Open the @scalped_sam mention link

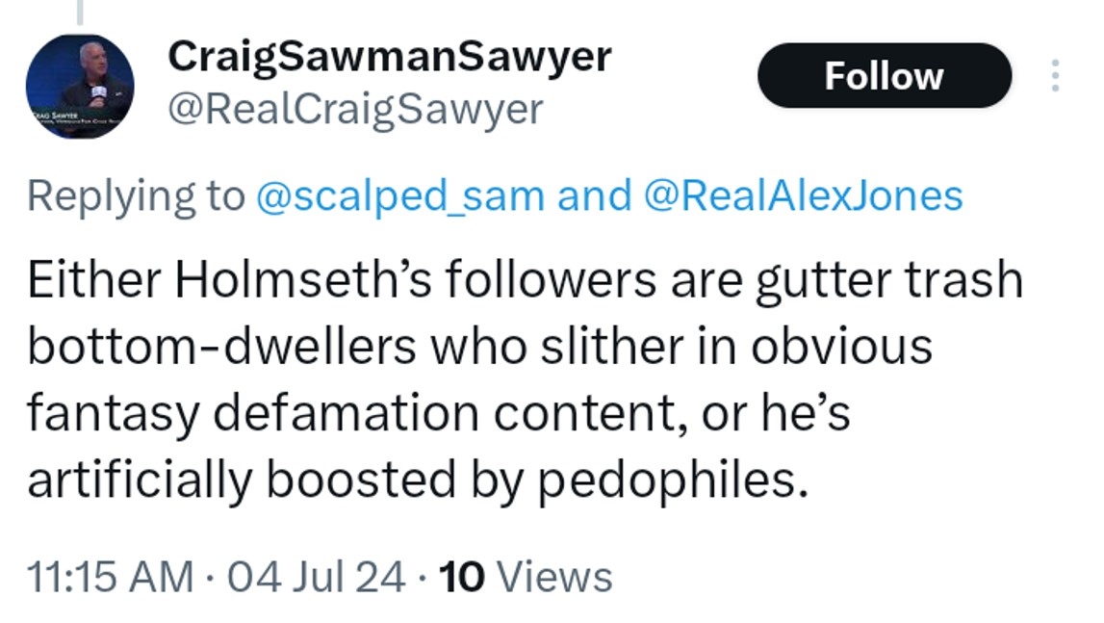[x=399, y=195]
